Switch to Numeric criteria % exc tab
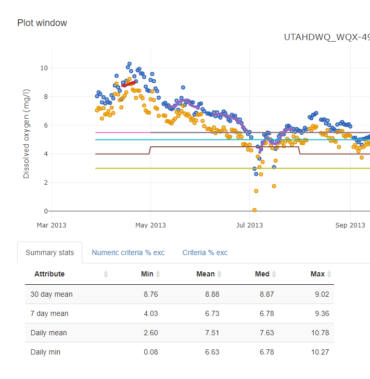The image size is (370, 379). click(128, 252)
